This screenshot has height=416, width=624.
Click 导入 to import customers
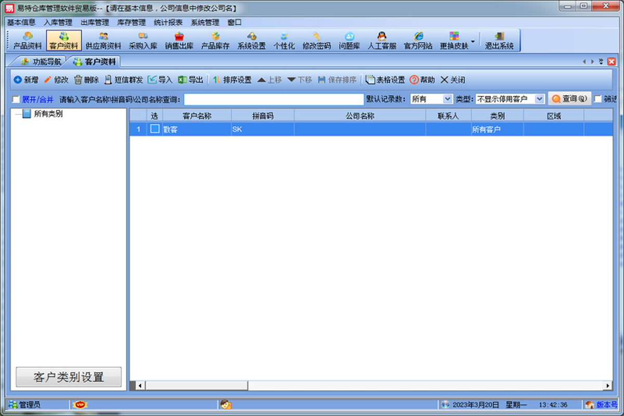pyautogui.click(x=160, y=80)
